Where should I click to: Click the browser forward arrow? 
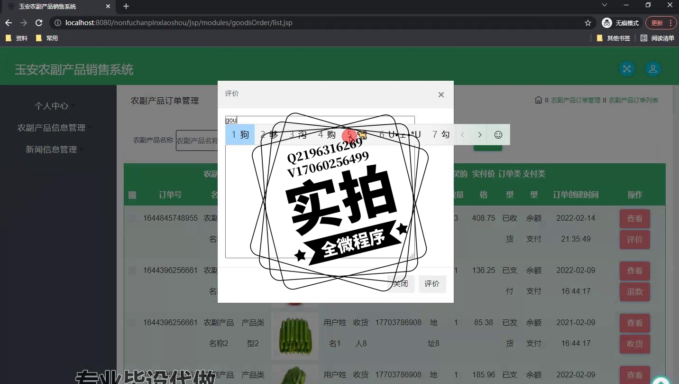[x=24, y=23]
